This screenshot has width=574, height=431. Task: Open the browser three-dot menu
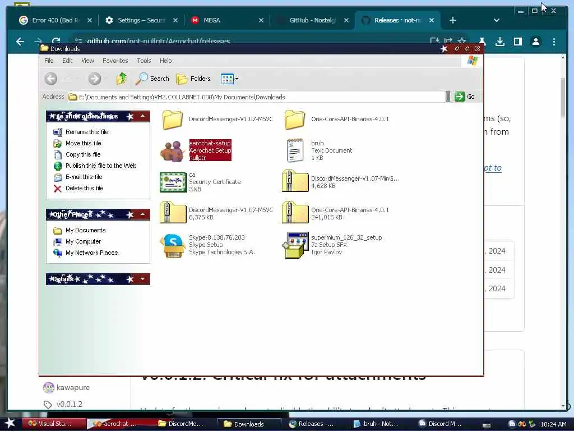click(554, 42)
